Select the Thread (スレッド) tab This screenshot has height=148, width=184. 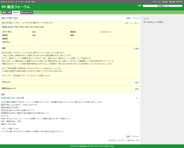pos(16,12)
